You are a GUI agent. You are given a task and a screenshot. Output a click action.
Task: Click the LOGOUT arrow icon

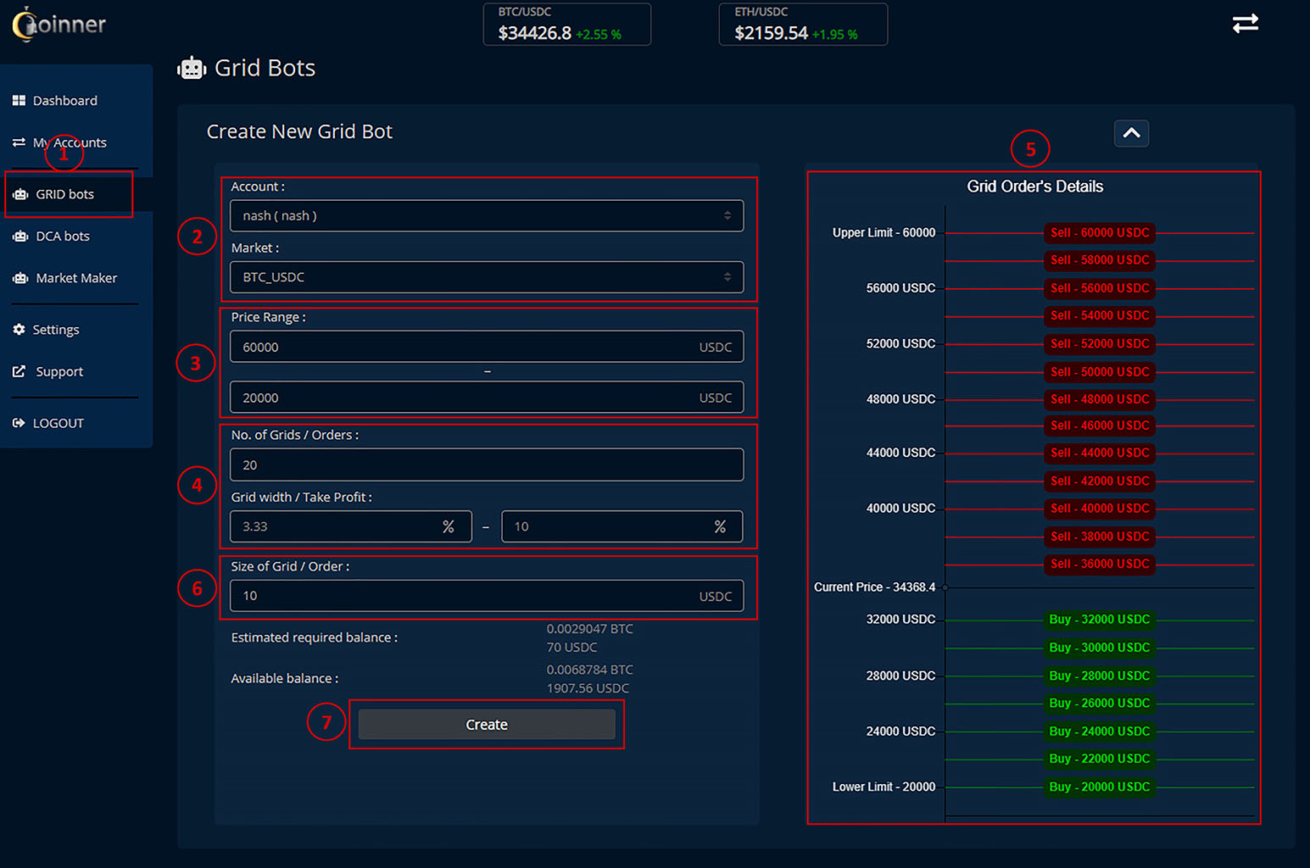pos(19,423)
